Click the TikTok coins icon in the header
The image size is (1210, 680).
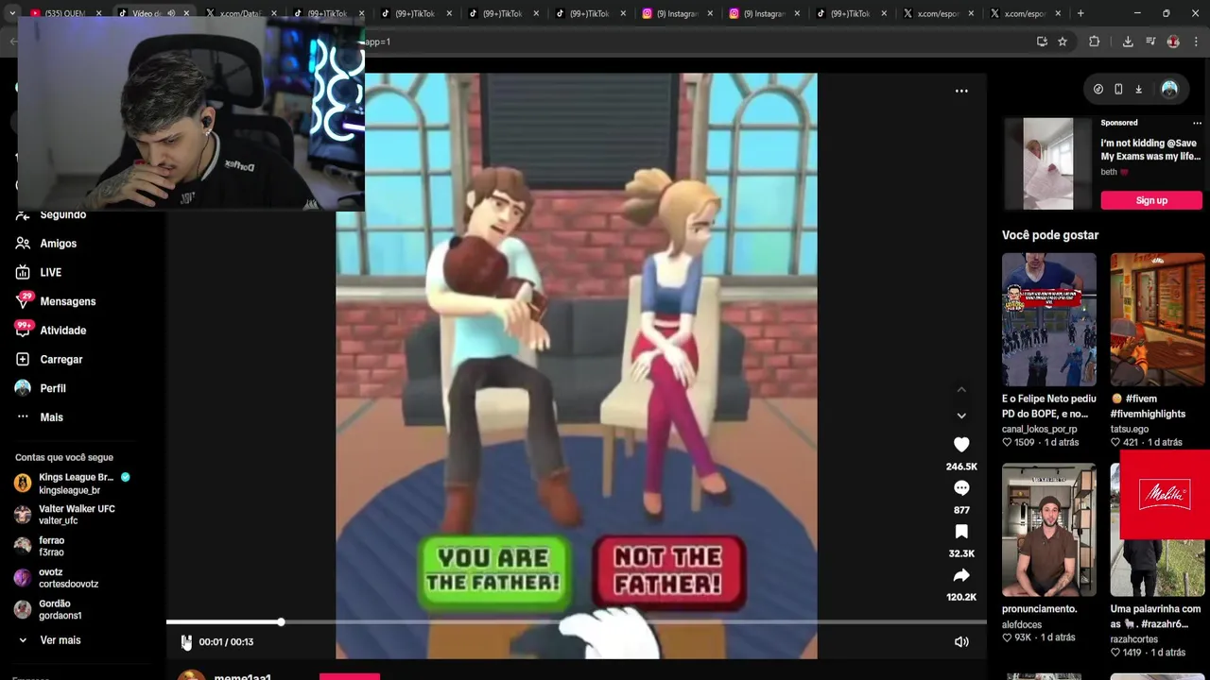(1098, 89)
